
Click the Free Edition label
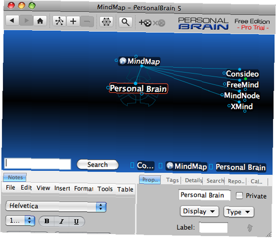point(252,21)
